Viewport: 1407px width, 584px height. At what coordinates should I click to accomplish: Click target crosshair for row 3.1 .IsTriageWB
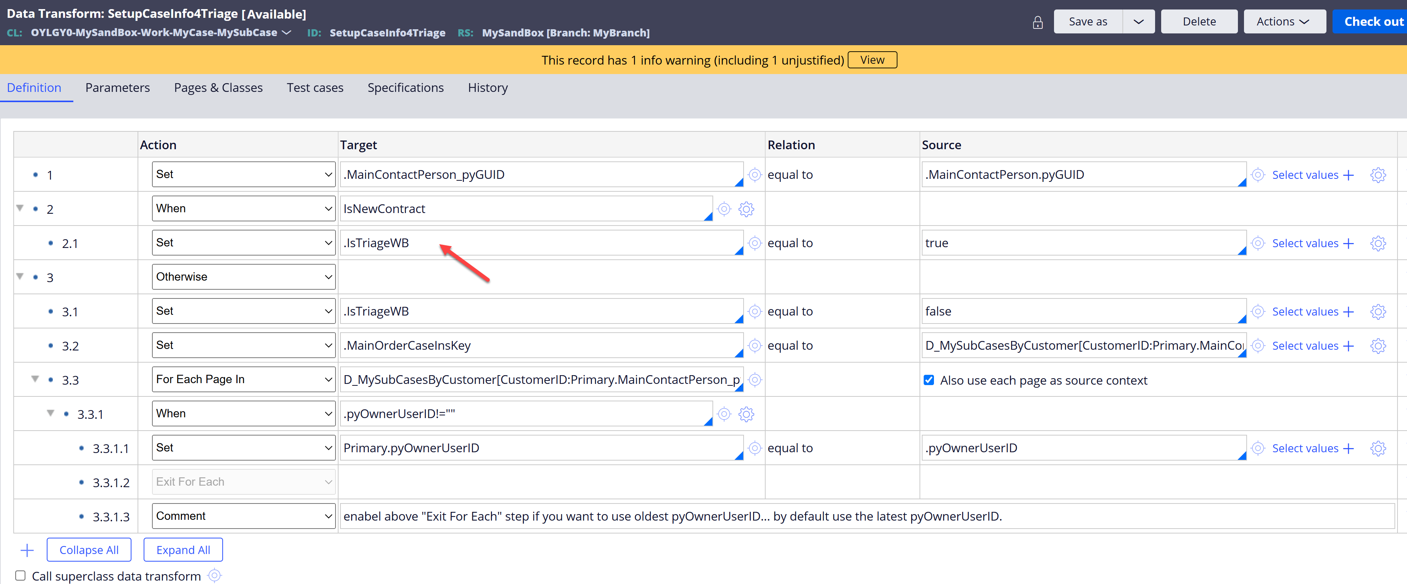[x=754, y=311]
